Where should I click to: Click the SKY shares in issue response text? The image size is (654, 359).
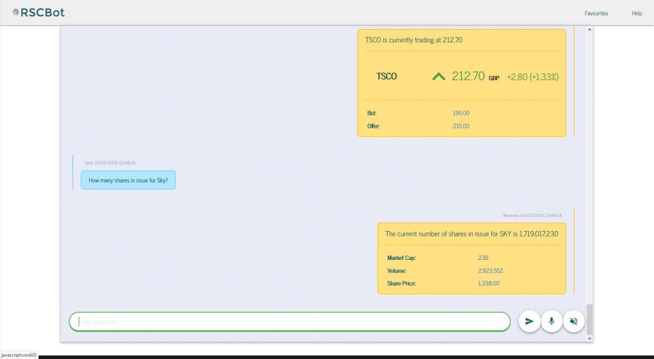click(471, 234)
